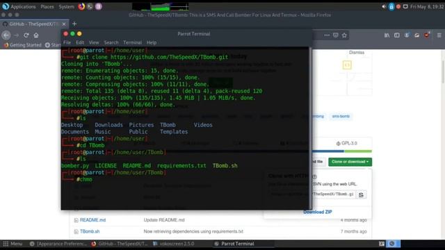The height and width of the screenshot is (250, 445).
Task: Dismiss the GitHub banner
Action: [x=357, y=53]
